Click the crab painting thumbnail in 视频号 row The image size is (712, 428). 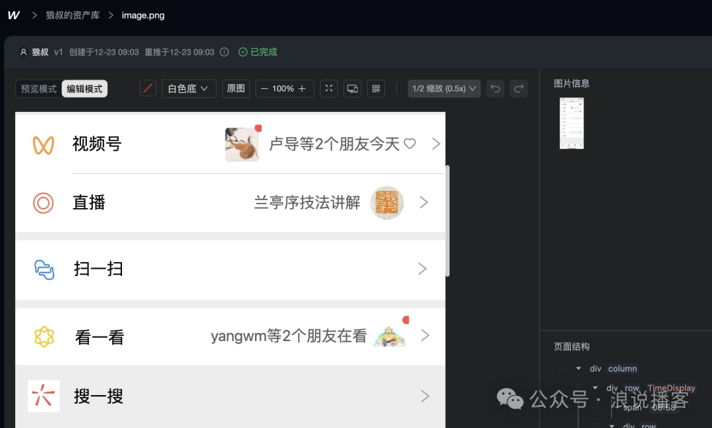(x=242, y=145)
